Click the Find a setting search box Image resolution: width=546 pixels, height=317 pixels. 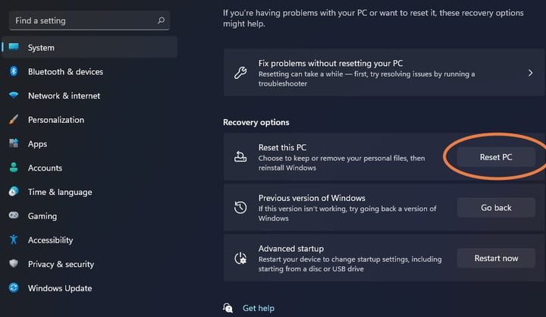coord(83,20)
